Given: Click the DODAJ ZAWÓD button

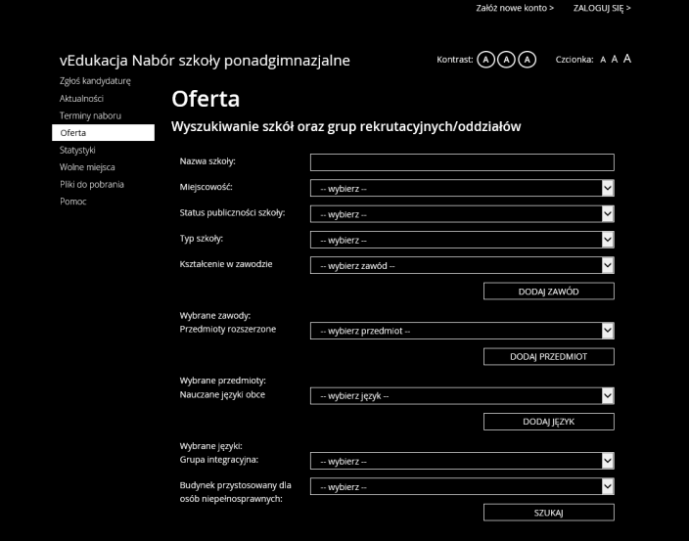Looking at the screenshot, I should coord(549,292).
